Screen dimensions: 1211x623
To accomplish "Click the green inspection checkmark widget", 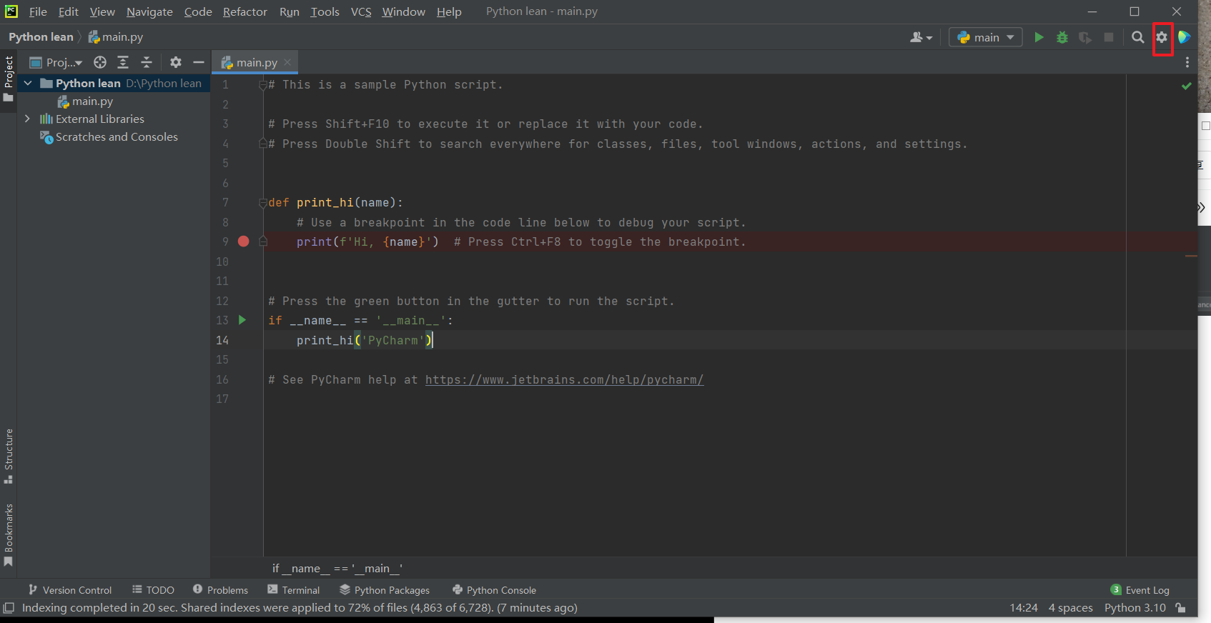I will [x=1187, y=86].
